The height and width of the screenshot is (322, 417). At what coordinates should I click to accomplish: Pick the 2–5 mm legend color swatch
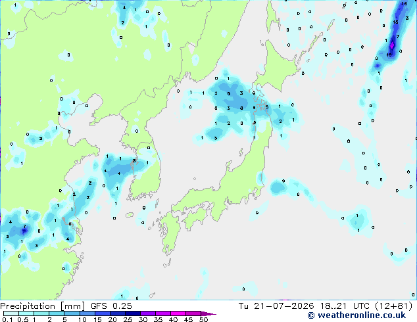point(57,313)
